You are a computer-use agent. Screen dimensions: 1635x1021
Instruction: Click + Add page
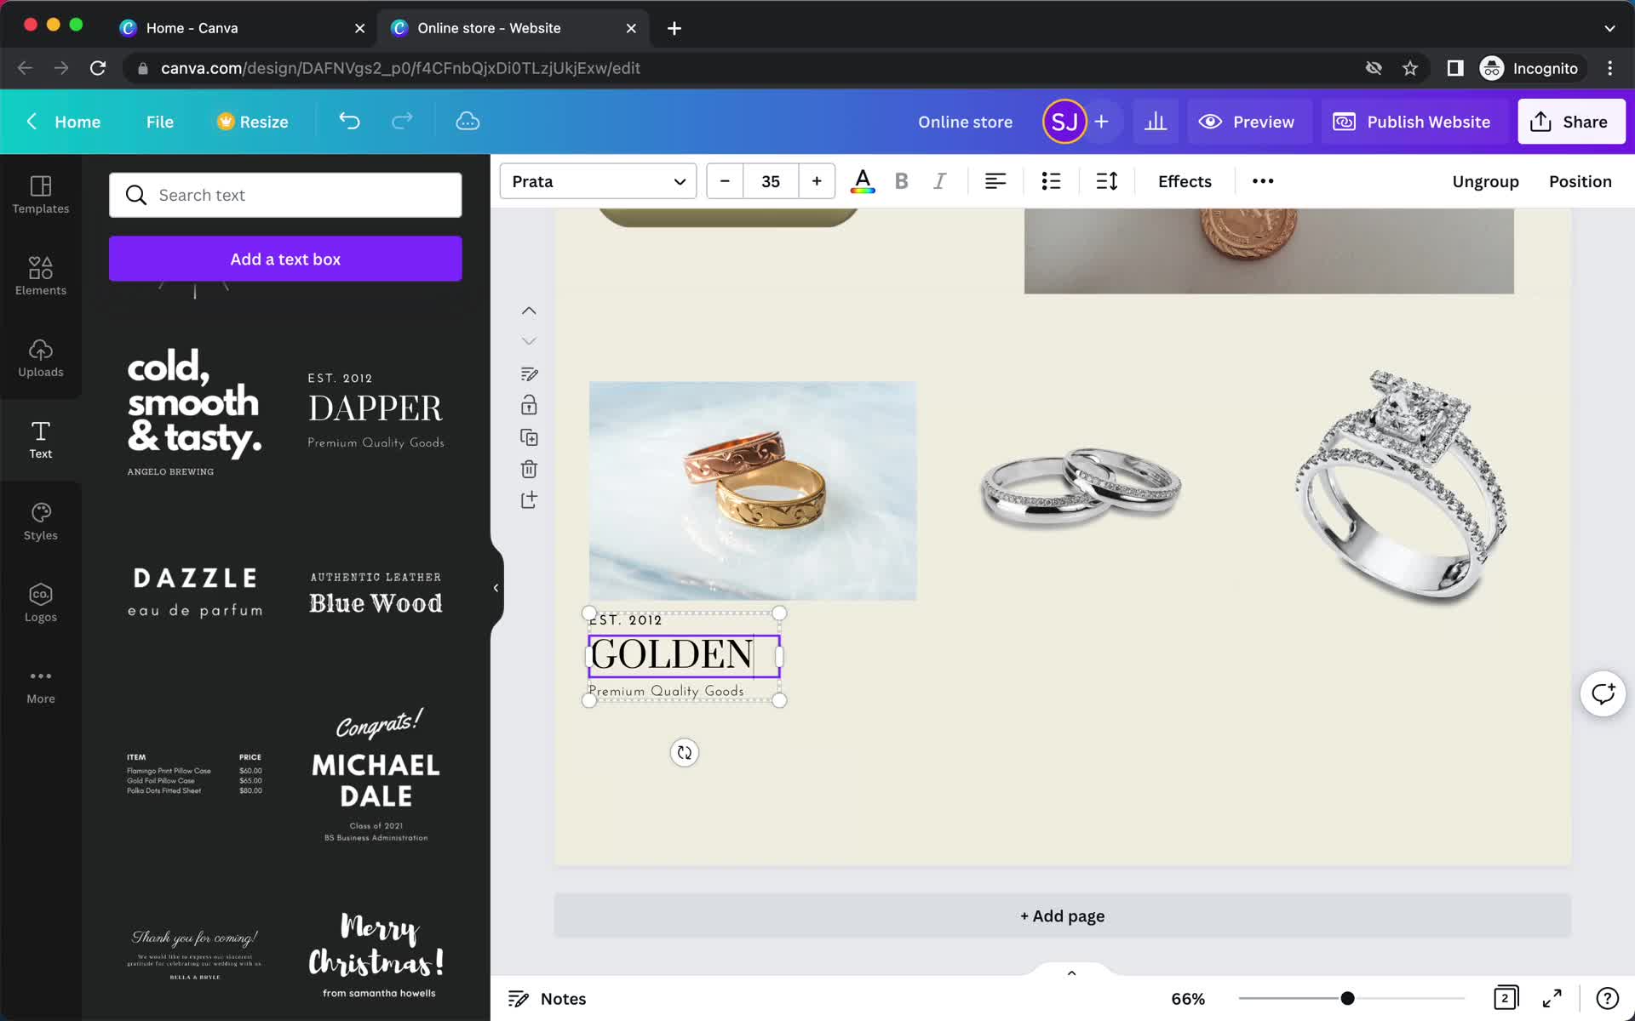[1062, 915]
